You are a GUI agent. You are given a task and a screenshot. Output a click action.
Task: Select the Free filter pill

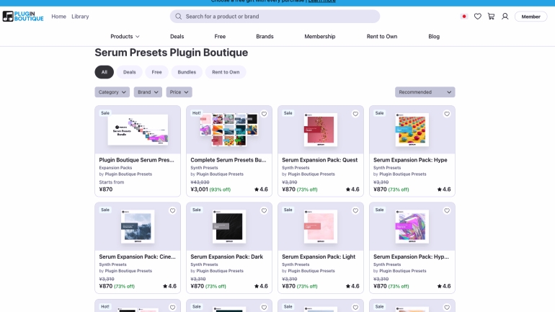coord(157,72)
